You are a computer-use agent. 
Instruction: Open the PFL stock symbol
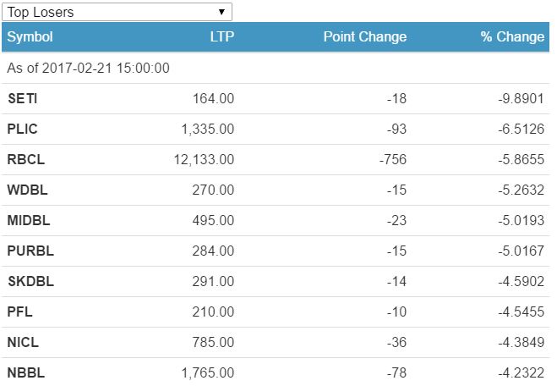pos(20,312)
